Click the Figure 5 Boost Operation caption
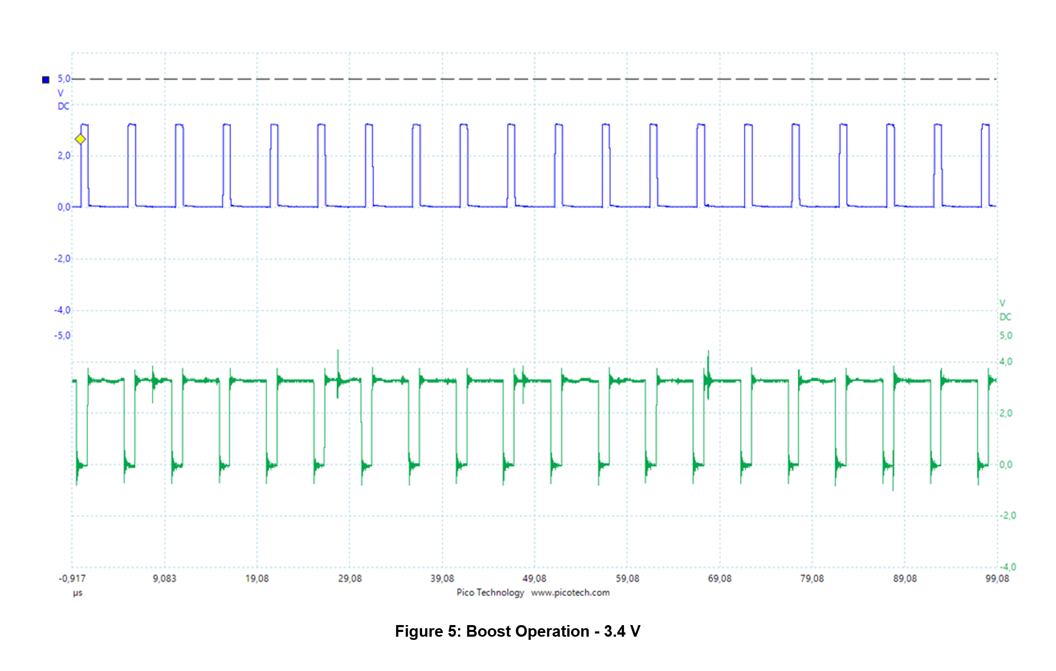The width and height of the screenshot is (1056, 671). [517, 631]
